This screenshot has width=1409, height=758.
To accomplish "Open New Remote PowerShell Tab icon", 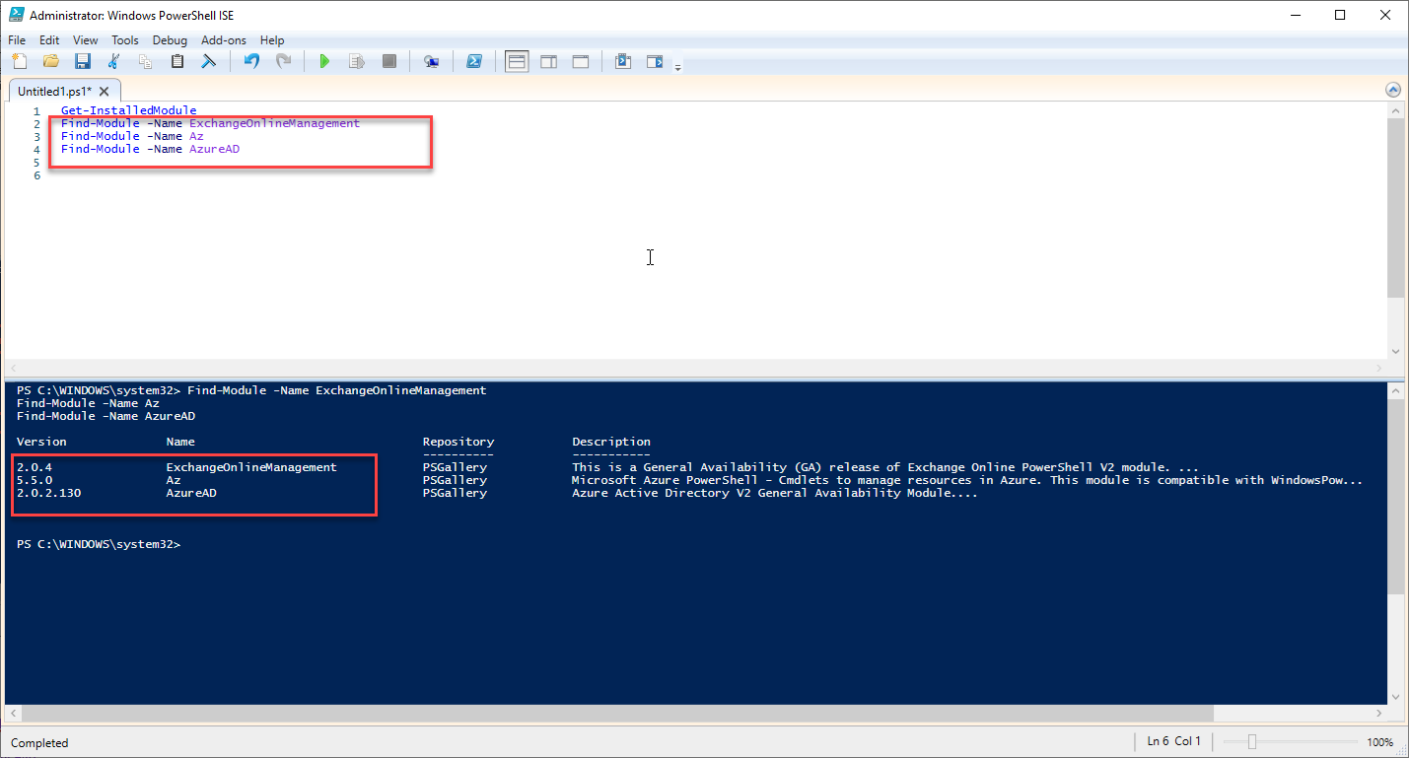I will (431, 62).
